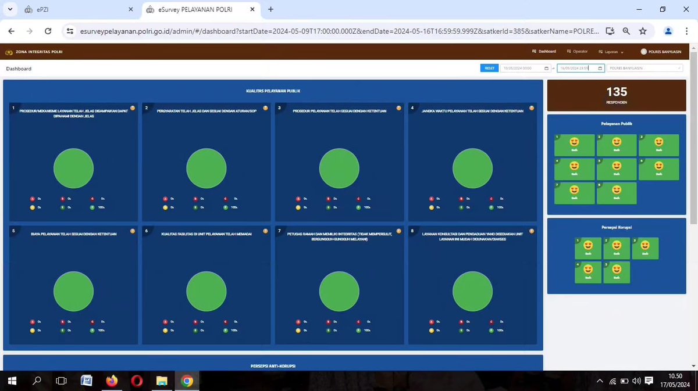
Task: Click the orange info icon on card 5
Action: tap(133, 231)
